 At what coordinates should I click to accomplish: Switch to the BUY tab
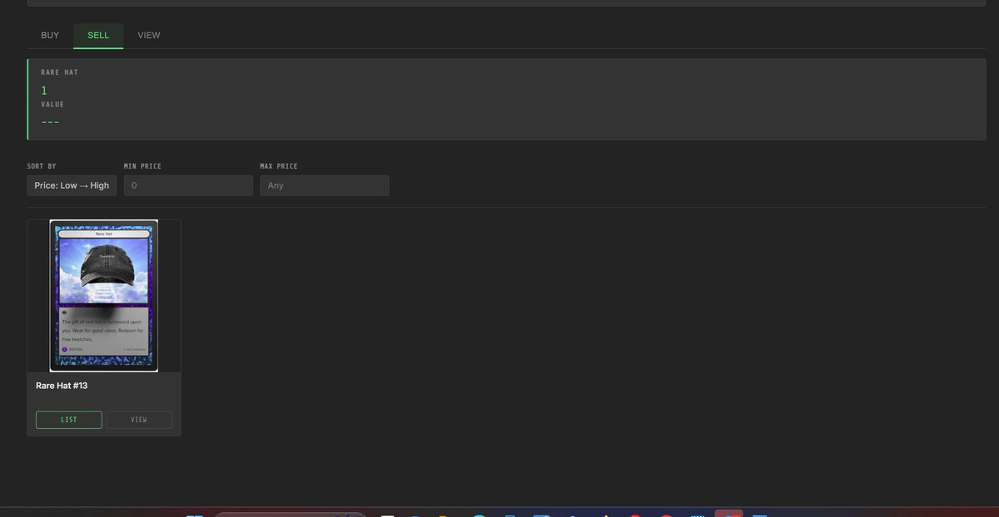pos(50,36)
